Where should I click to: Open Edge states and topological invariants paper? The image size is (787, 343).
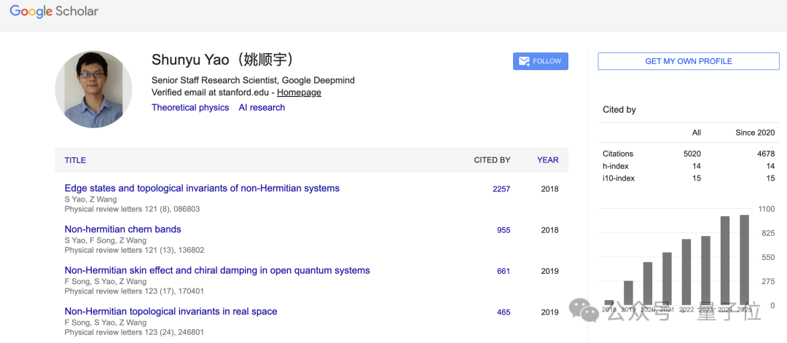point(202,188)
